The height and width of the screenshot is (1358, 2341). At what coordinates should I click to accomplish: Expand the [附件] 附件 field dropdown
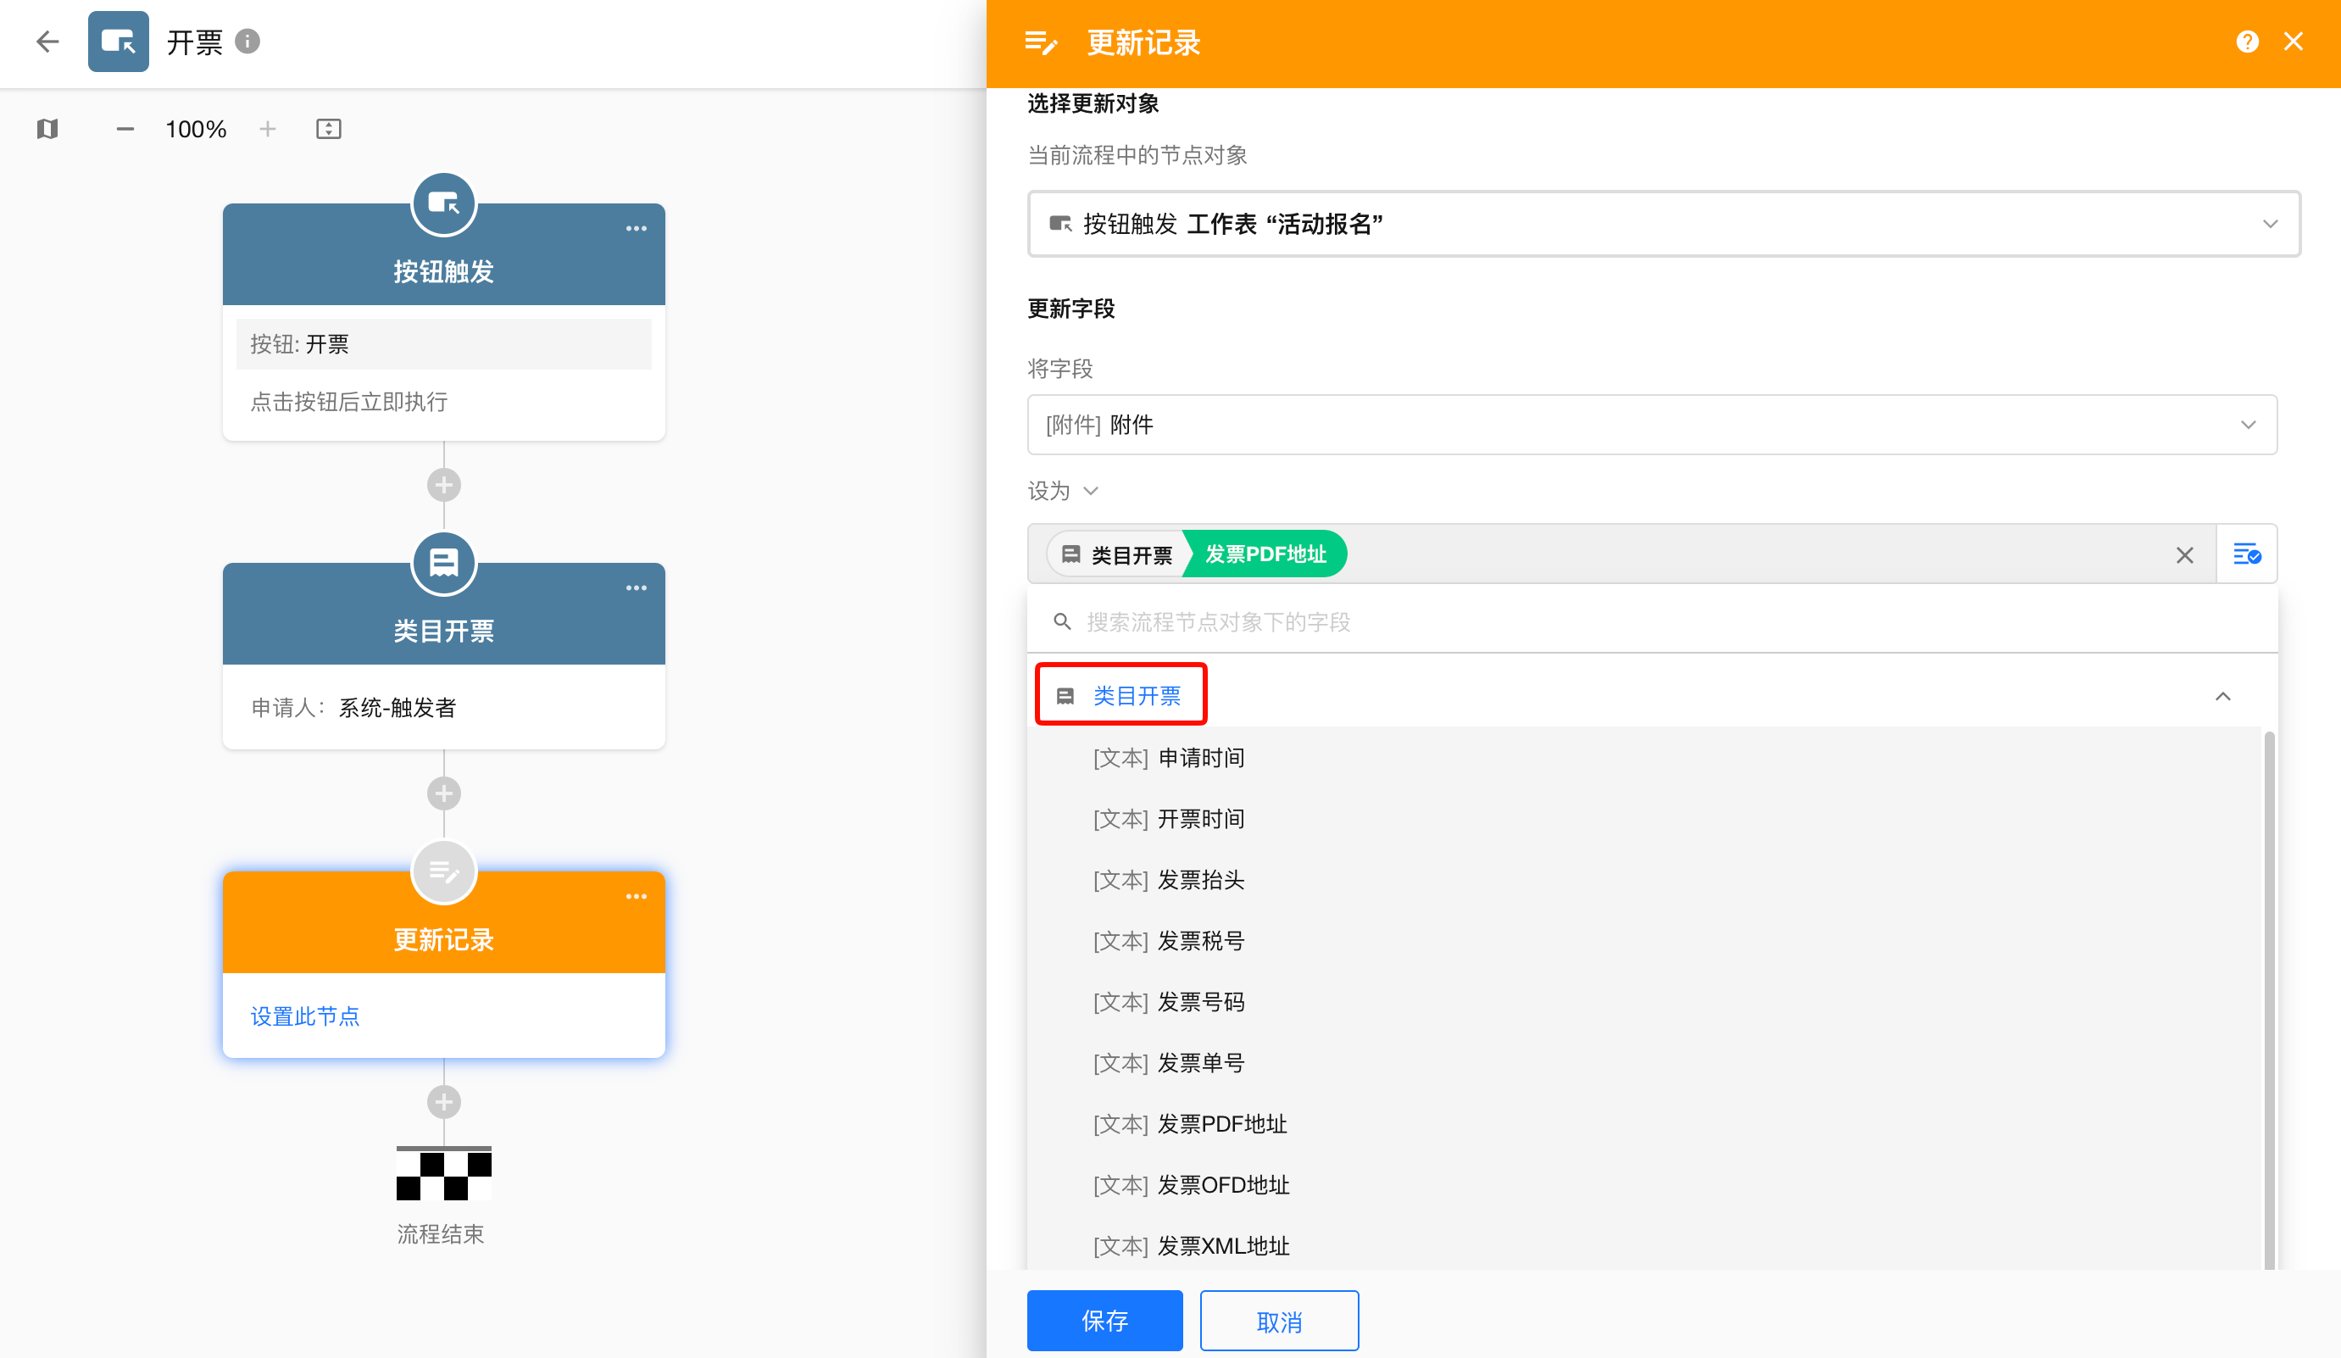(1652, 425)
